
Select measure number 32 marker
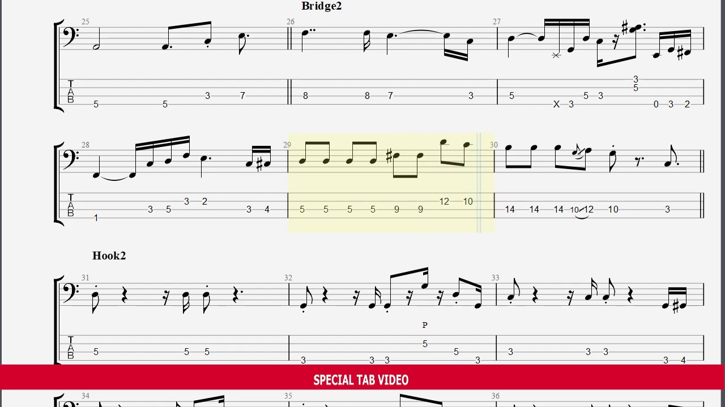288,278
